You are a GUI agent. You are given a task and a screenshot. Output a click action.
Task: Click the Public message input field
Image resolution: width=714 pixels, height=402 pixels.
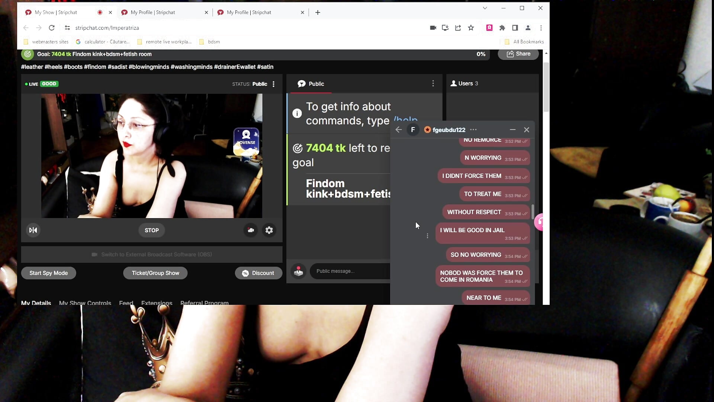click(x=350, y=271)
